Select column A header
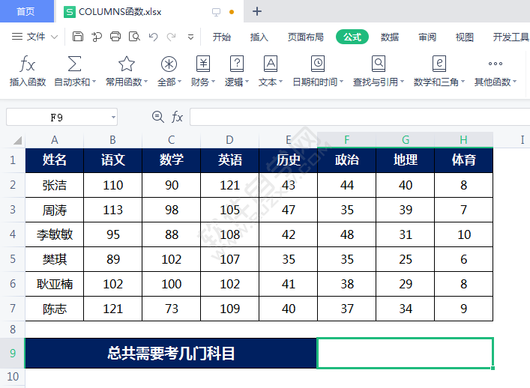Viewport: 530px width, 388px height. (55, 140)
